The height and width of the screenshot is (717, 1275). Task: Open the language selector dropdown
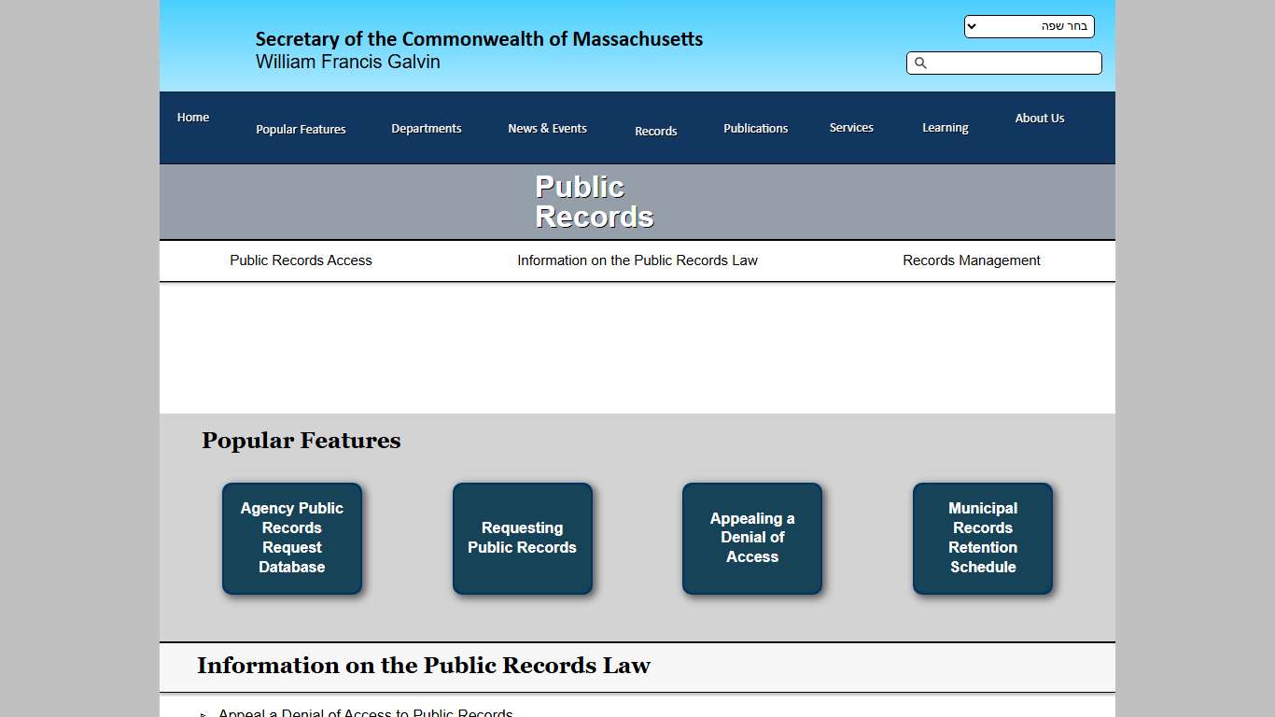tap(1027, 26)
